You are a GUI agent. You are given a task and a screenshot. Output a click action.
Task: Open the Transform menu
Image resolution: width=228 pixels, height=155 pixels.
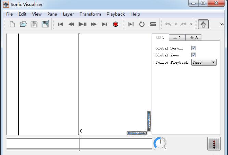90,14
